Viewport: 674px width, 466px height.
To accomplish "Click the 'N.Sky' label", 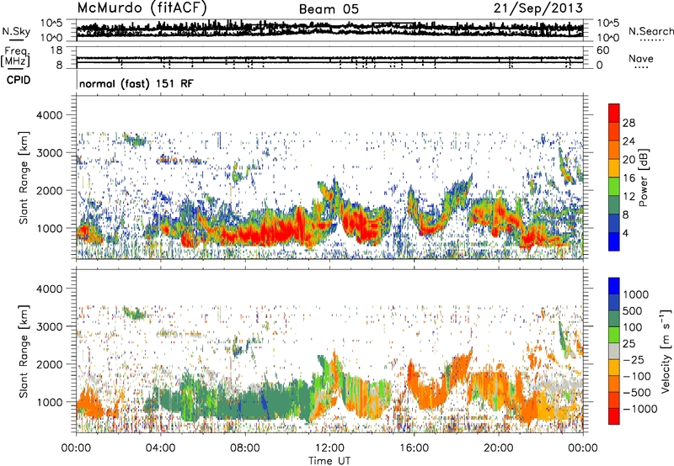I will tap(16, 31).
